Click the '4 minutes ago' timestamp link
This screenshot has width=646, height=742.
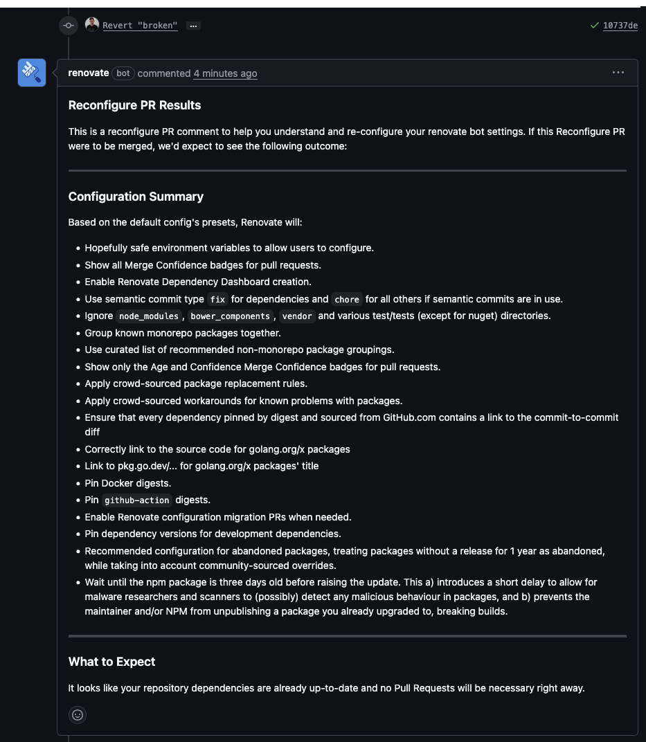[x=225, y=73]
